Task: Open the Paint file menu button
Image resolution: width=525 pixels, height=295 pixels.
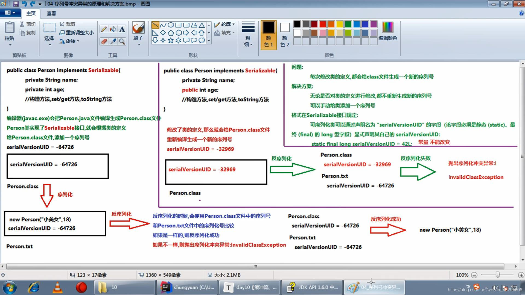Action: click(x=10, y=13)
